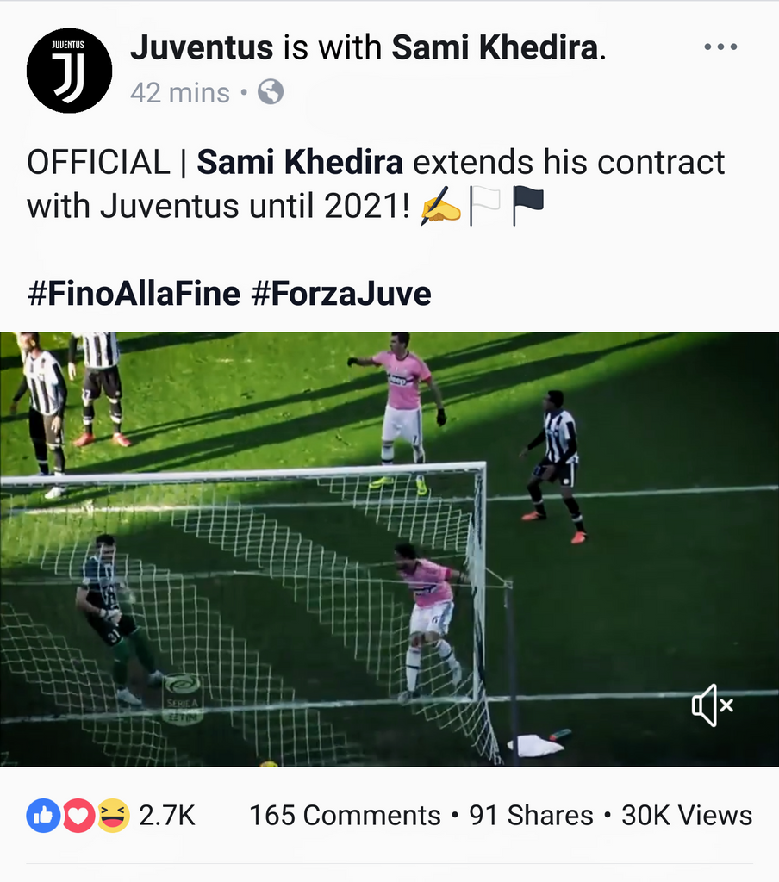The height and width of the screenshot is (882, 779).
Task: Click the 30K Views count
Action: click(687, 816)
